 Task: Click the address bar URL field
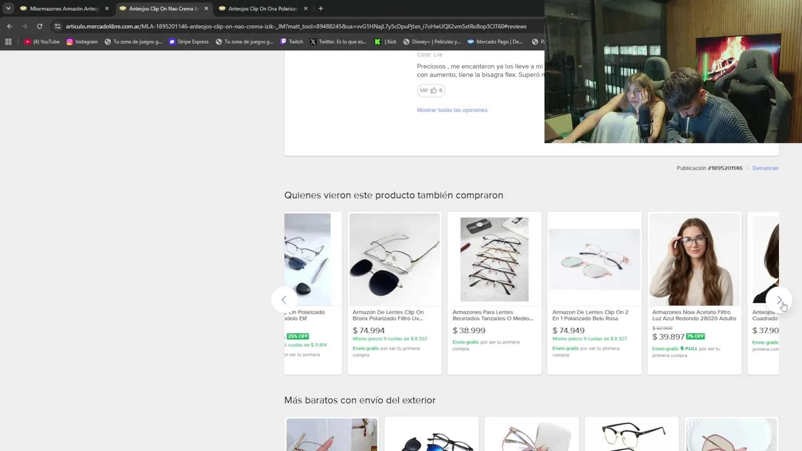(296, 26)
